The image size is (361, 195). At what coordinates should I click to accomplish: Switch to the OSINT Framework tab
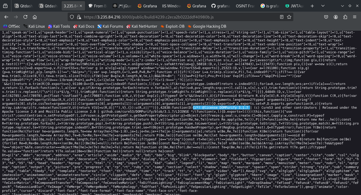tap(244, 6)
